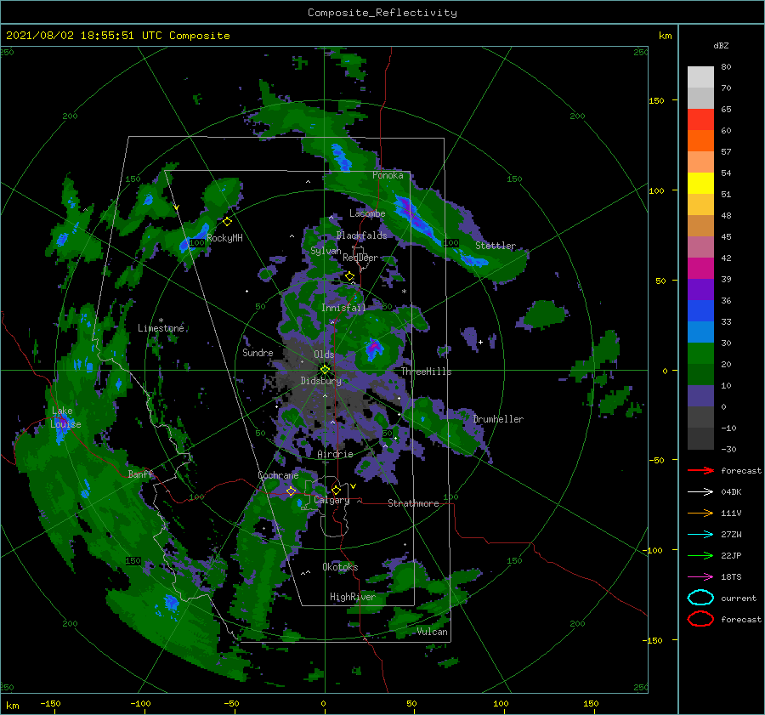Select the RedDeer city label

click(x=360, y=258)
